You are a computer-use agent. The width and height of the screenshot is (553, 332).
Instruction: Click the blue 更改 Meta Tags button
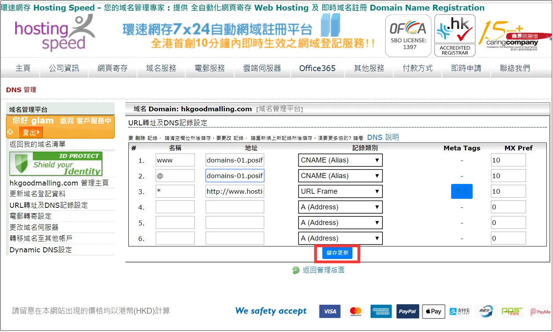(462, 191)
